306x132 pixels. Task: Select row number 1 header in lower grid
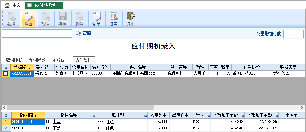click(6, 122)
